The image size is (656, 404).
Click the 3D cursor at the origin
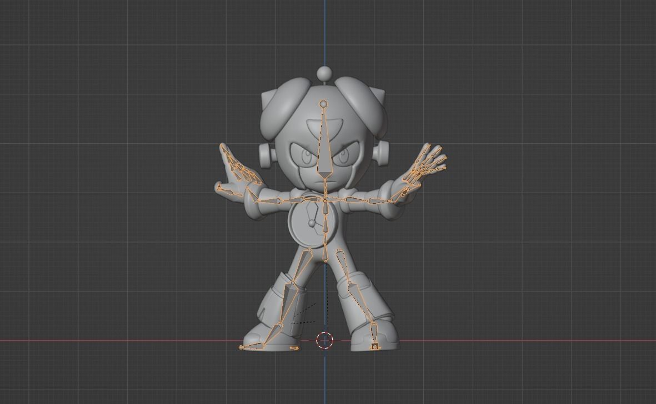(324, 341)
